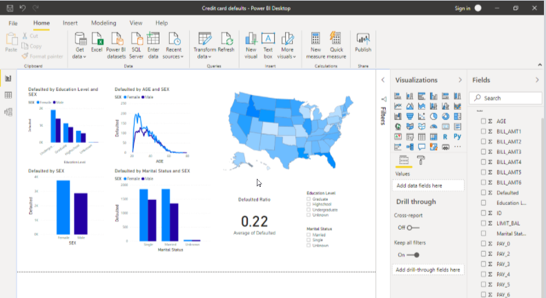
Task: Click Sign in at top right
Action: point(462,8)
